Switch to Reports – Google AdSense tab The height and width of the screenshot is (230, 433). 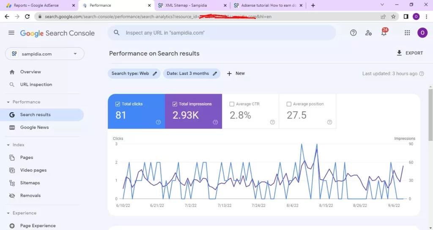[x=36, y=5]
